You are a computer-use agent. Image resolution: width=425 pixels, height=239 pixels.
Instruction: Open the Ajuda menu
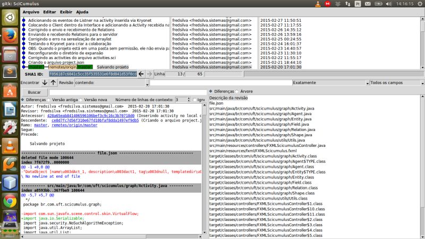[x=82, y=12]
